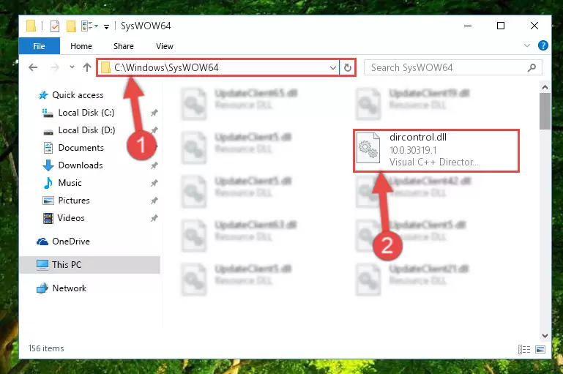Click the search magnifier icon

[532, 67]
